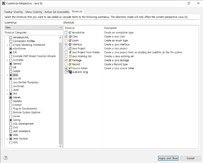Maximize the Customize Perspective dialog
Screen dimensions: 203x163
tap(189, 3)
